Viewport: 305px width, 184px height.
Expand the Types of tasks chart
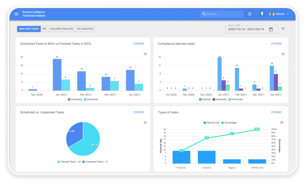[276, 112]
